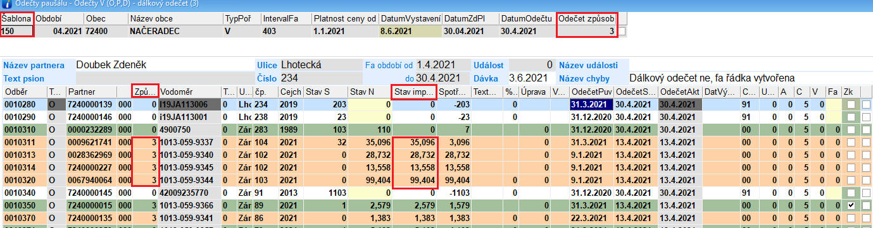873x228 pixels.
Task: Click the Název partnera field Doubek Zdeněk
Action: (x=163, y=64)
